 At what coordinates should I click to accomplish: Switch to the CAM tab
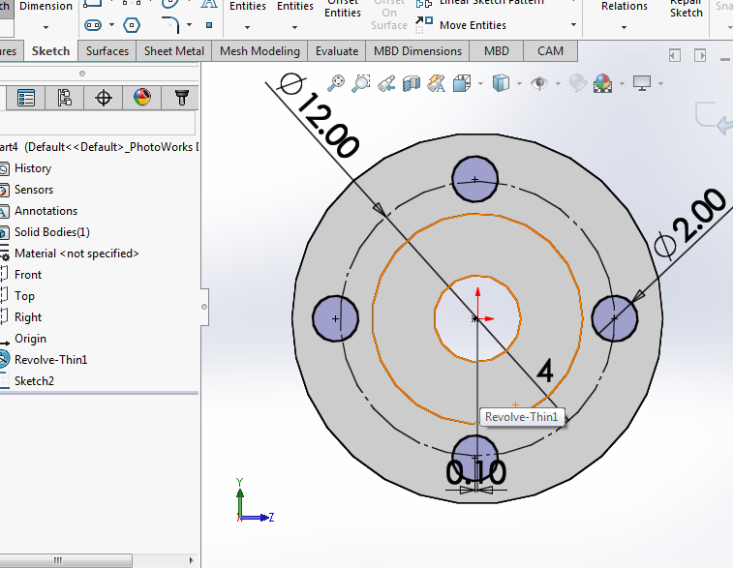point(550,51)
